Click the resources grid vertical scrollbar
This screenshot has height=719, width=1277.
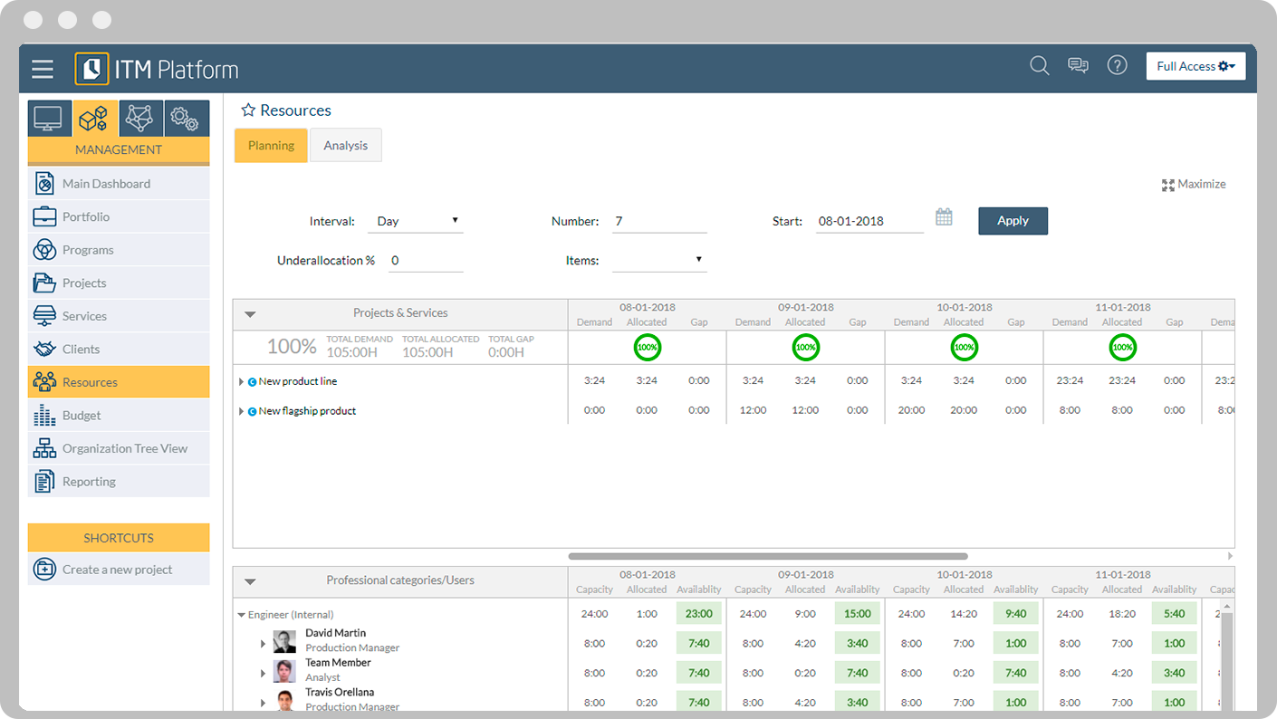(1227, 661)
